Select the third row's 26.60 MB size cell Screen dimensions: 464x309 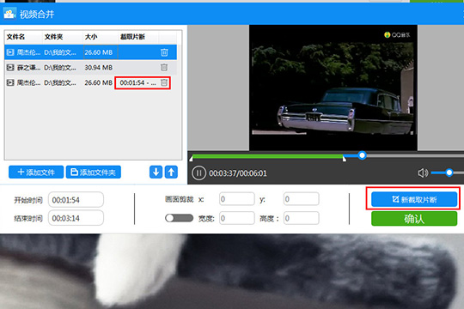coord(99,82)
